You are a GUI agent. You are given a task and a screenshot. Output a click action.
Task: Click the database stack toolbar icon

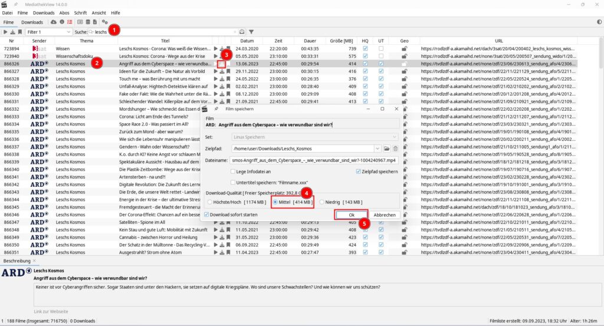pos(88,22)
